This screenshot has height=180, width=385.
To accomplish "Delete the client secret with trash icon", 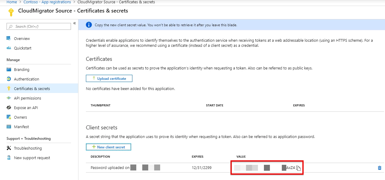I will pyautogui.click(x=380, y=168).
